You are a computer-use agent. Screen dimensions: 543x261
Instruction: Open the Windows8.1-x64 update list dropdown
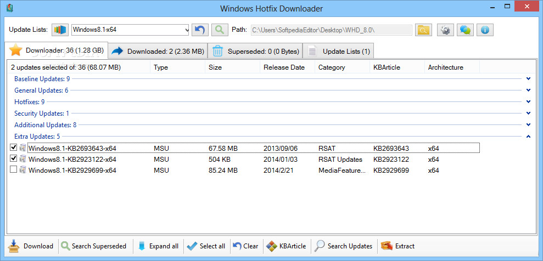130,30
